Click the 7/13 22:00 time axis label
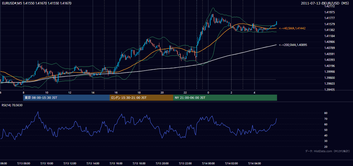This screenshot has width=353, height=166. pos(185,163)
